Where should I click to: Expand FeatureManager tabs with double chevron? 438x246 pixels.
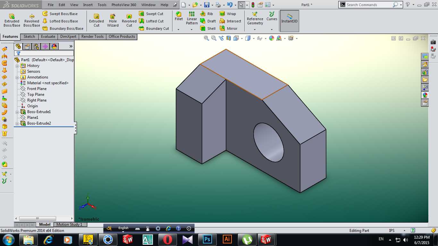71,46
